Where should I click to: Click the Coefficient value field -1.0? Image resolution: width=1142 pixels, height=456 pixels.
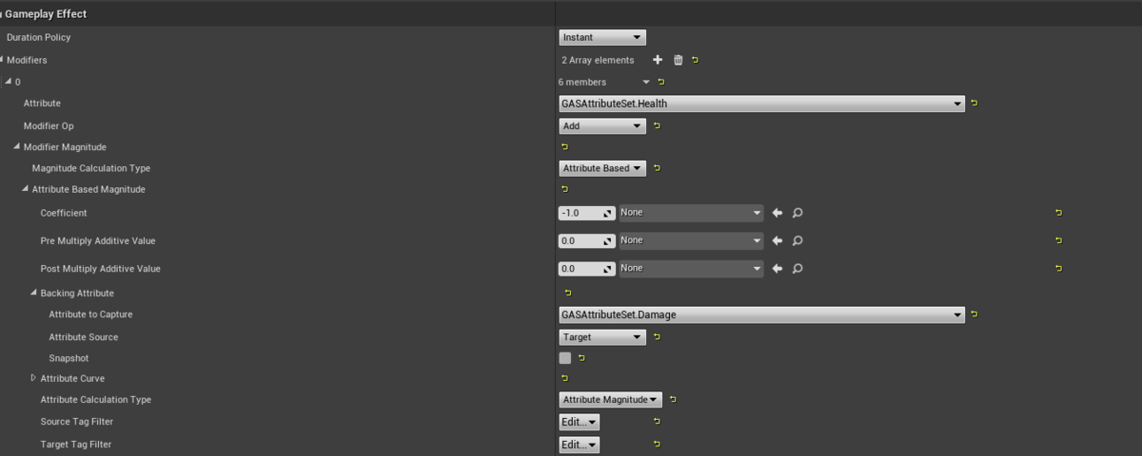tap(586, 214)
